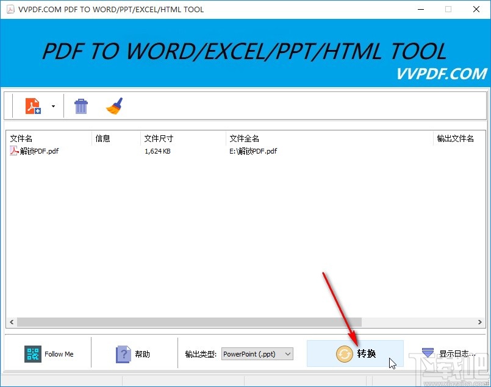Screen dimensions: 491x387
Task: Expand the 显示日志 log disclosure triangle
Action: pos(426,352)
